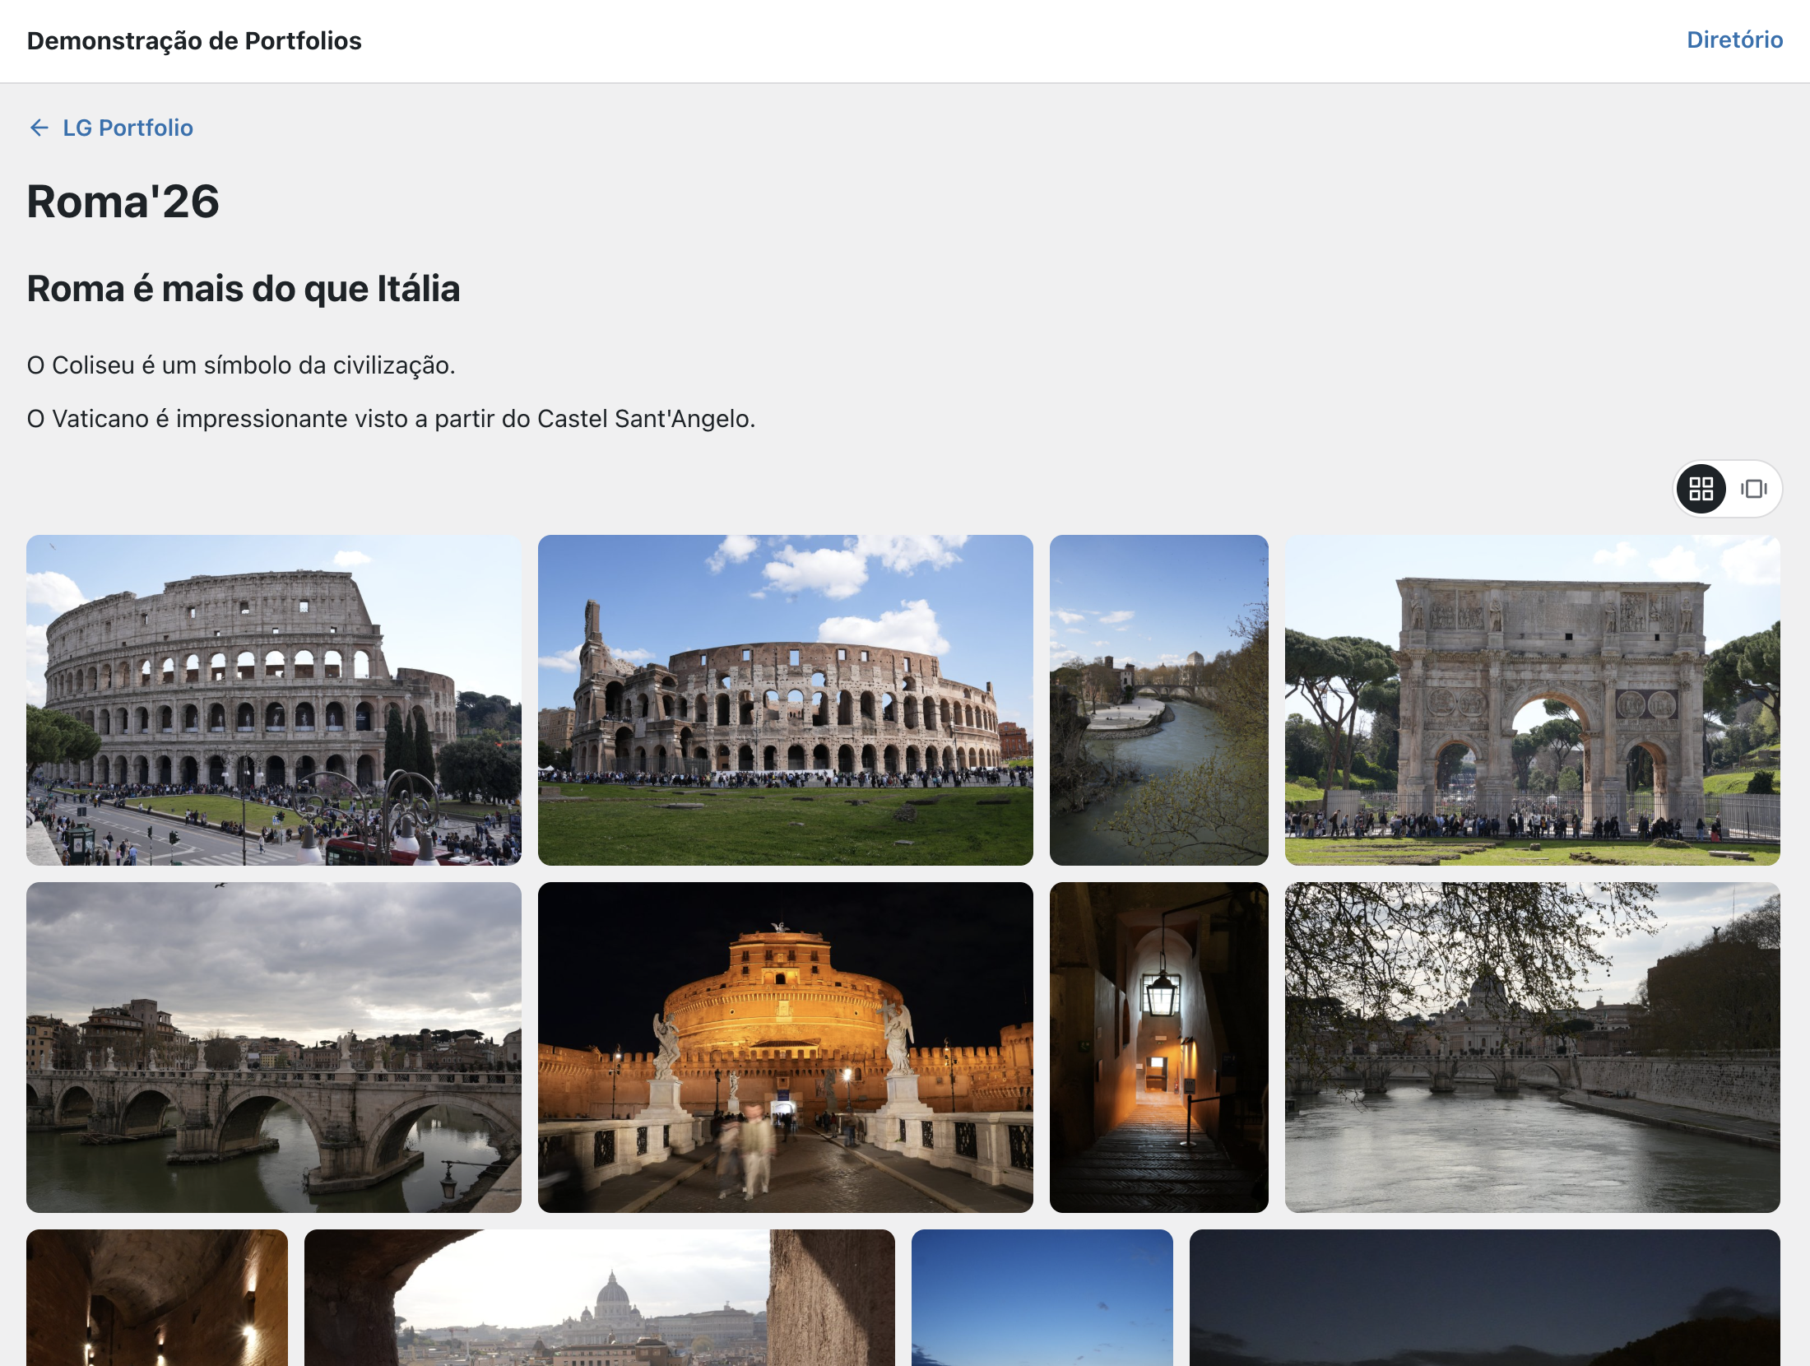Open the river with tree branches photo
The image size is (1810, 1366).
pyautogui.click(x=1533, y=1048)
